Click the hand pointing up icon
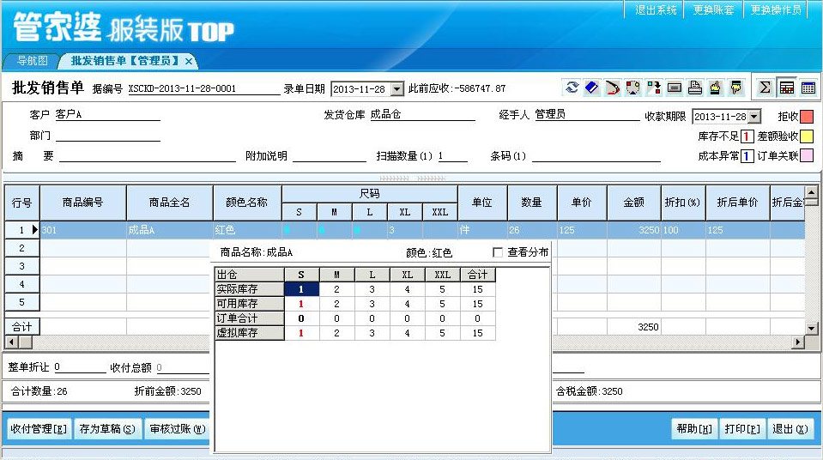 [x=715, y=88]
